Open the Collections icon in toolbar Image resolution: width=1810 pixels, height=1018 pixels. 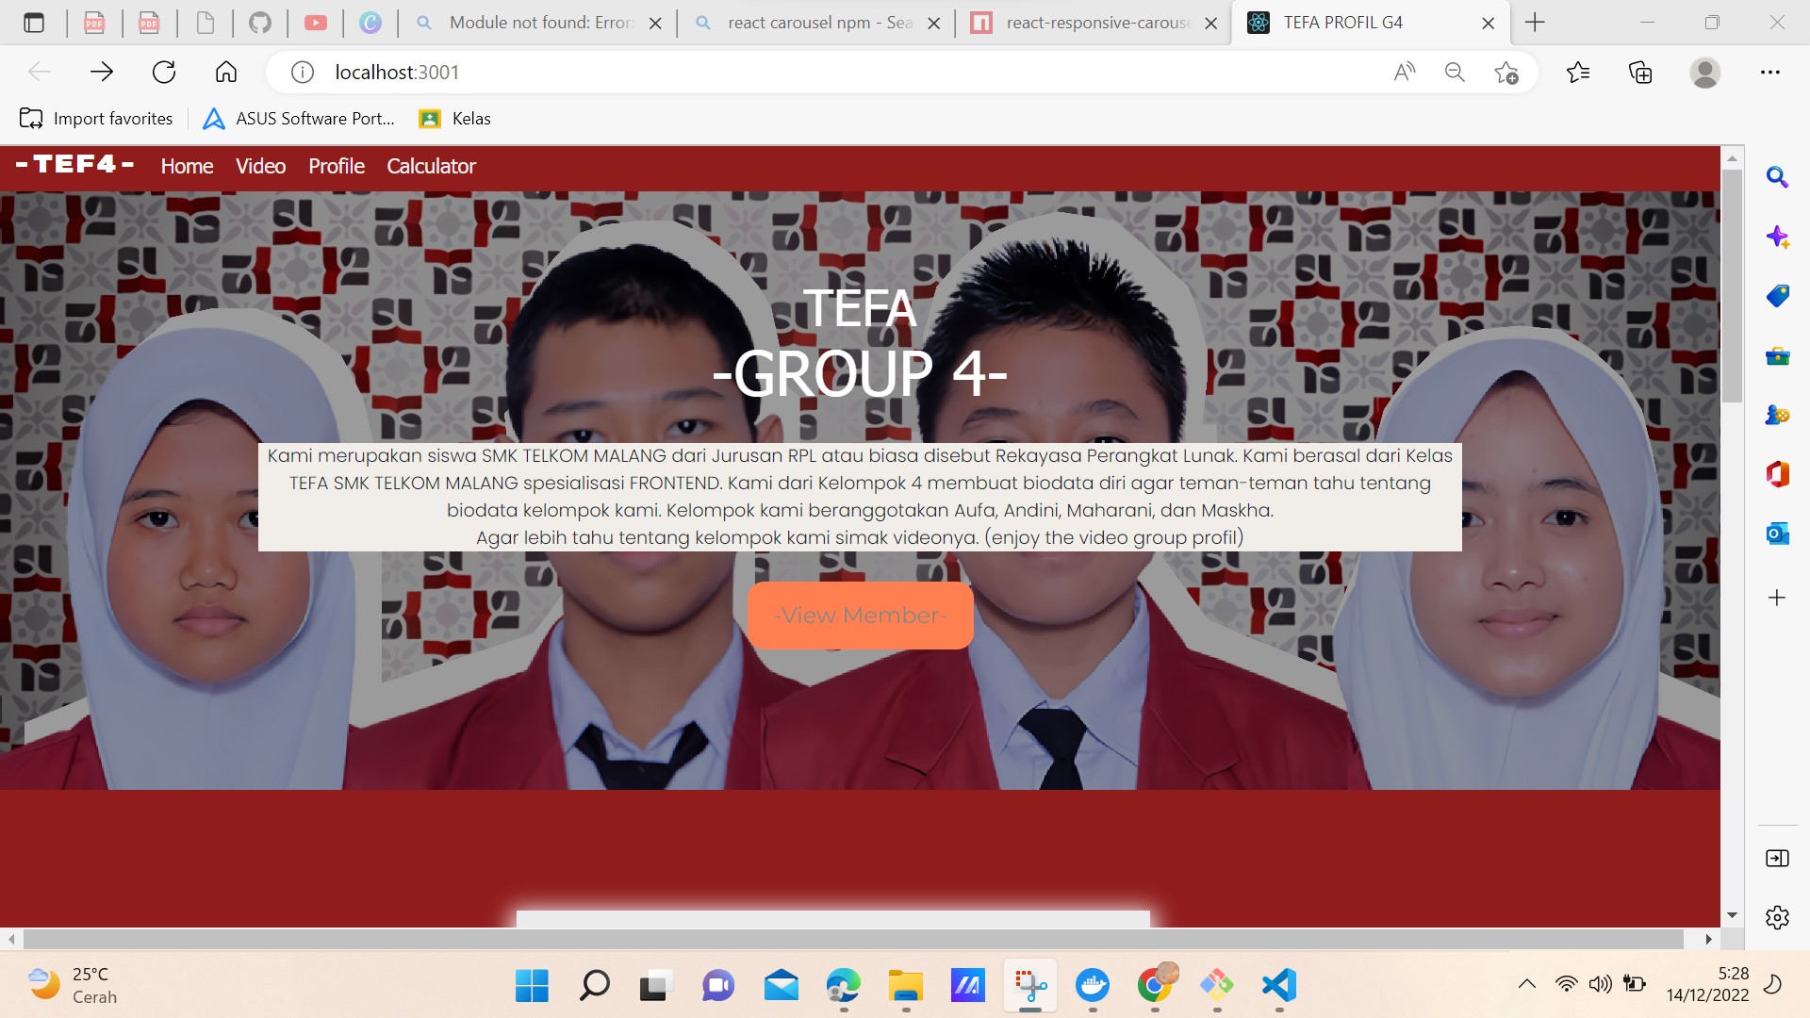click(1640, 72)
